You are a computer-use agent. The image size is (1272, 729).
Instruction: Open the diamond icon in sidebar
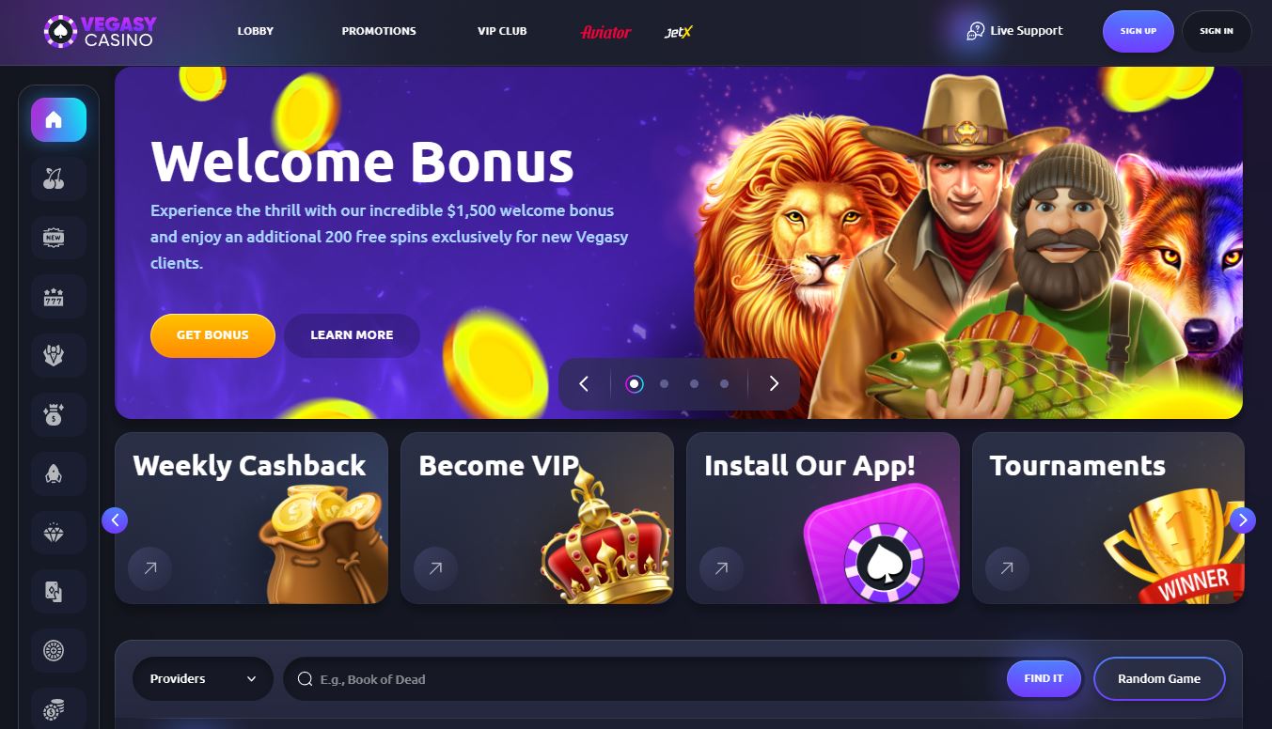click(x=58, y=533)
